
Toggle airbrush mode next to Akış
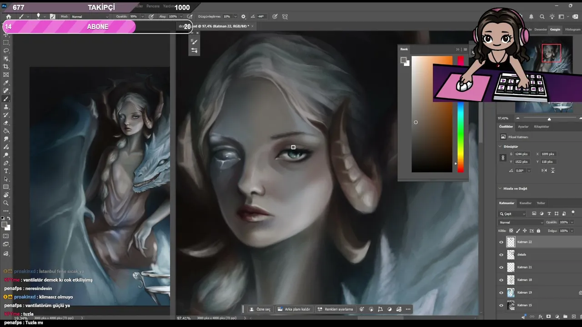(190, 16)
